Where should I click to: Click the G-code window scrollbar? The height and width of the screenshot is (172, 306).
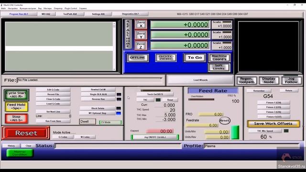click(114, 46)
